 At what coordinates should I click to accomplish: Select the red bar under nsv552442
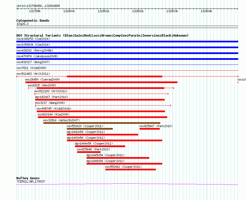(130, 170)
